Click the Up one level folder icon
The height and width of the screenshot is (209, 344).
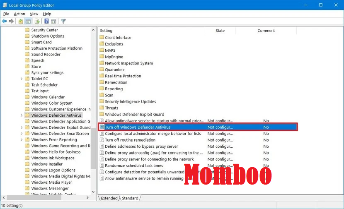(x=21, y=21)
